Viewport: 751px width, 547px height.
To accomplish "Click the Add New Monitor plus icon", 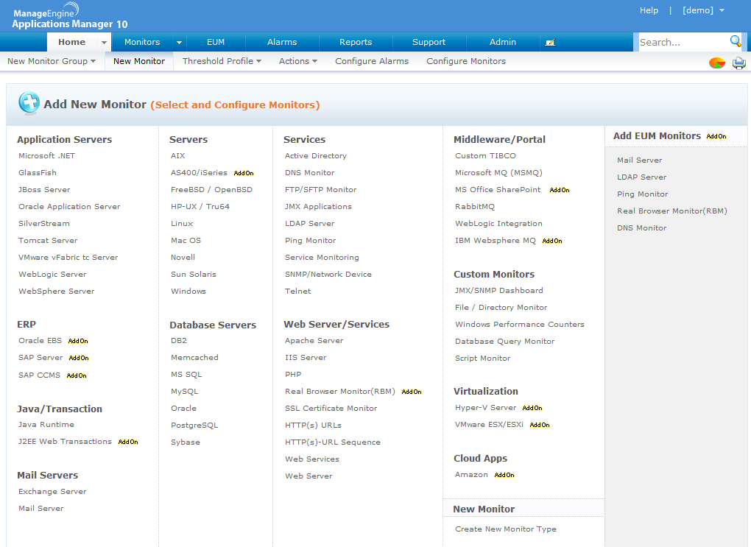I will (29, 103).
